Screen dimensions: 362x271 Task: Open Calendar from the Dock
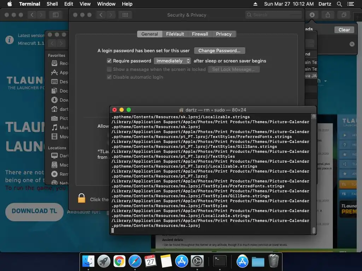[x=151, y=261]
